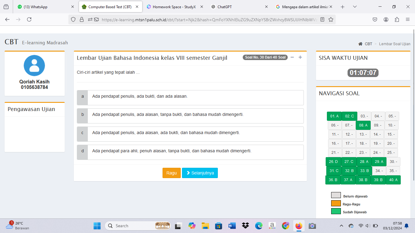
Task: Select answer option d
Action: coord(190,152)
